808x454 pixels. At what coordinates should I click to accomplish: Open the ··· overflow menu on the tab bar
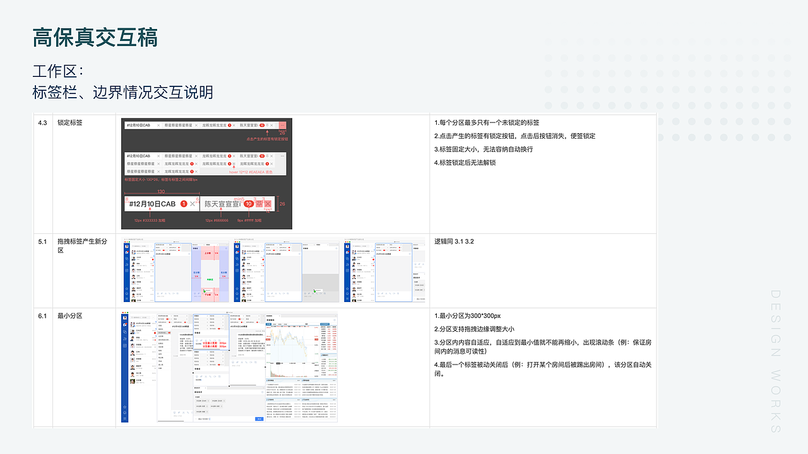tap(282, 125)
